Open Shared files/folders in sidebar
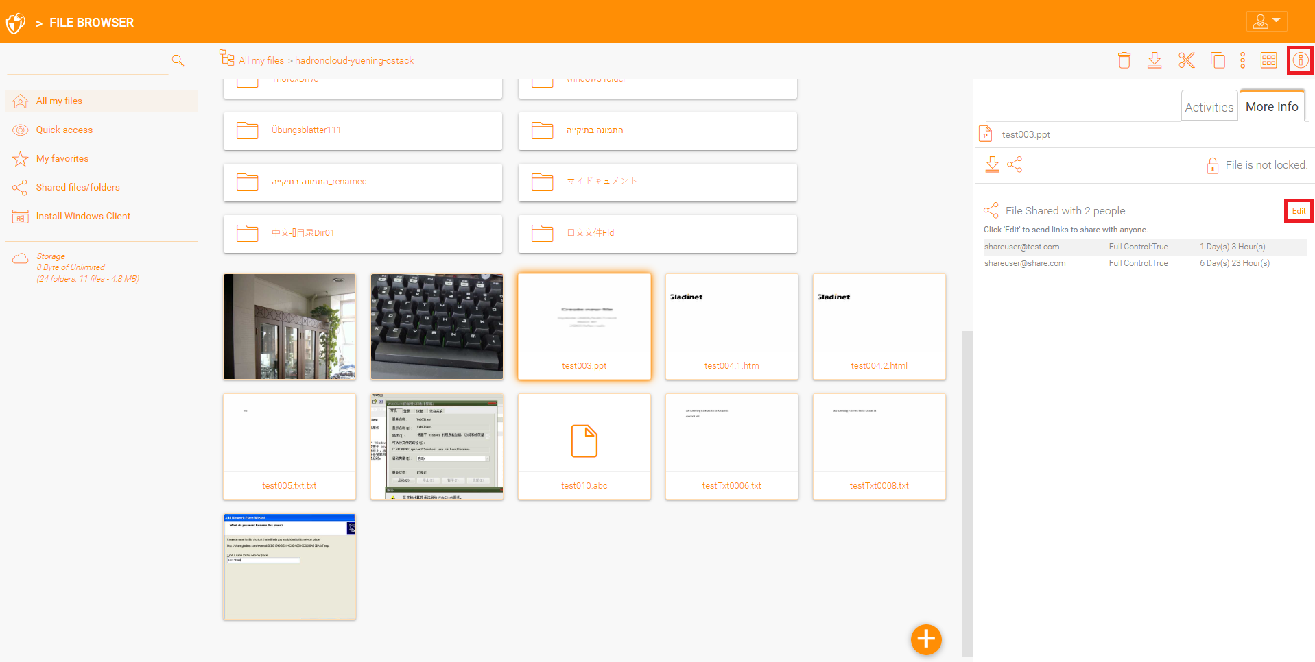1315x662 pixels. point(78,187)
